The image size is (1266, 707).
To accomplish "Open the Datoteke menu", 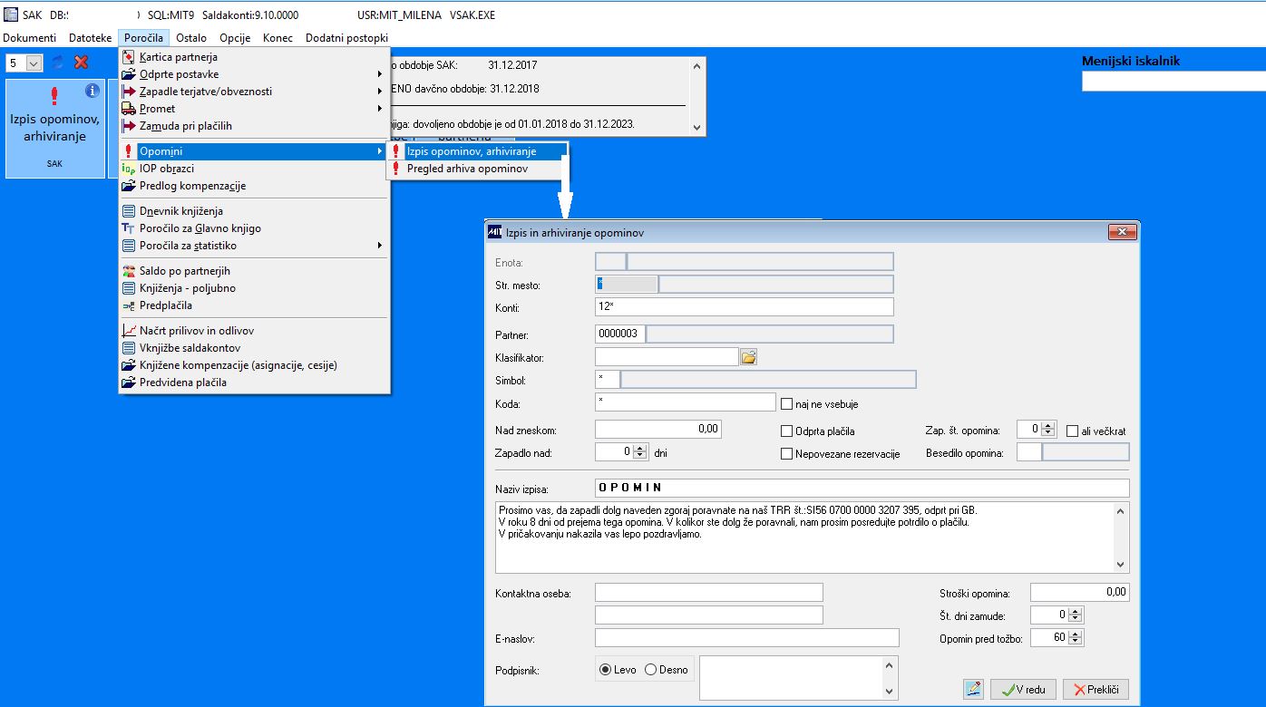I will pyautogui.click(x=91, y=38).
